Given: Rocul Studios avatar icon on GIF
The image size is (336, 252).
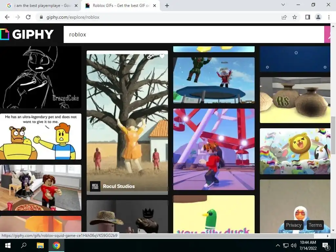Looking at the screenshot, I should pos(95,186).
